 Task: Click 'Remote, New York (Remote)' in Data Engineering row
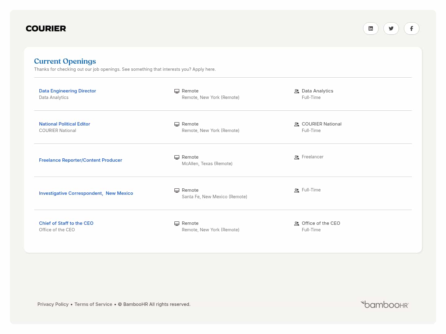tap(211, 97)
